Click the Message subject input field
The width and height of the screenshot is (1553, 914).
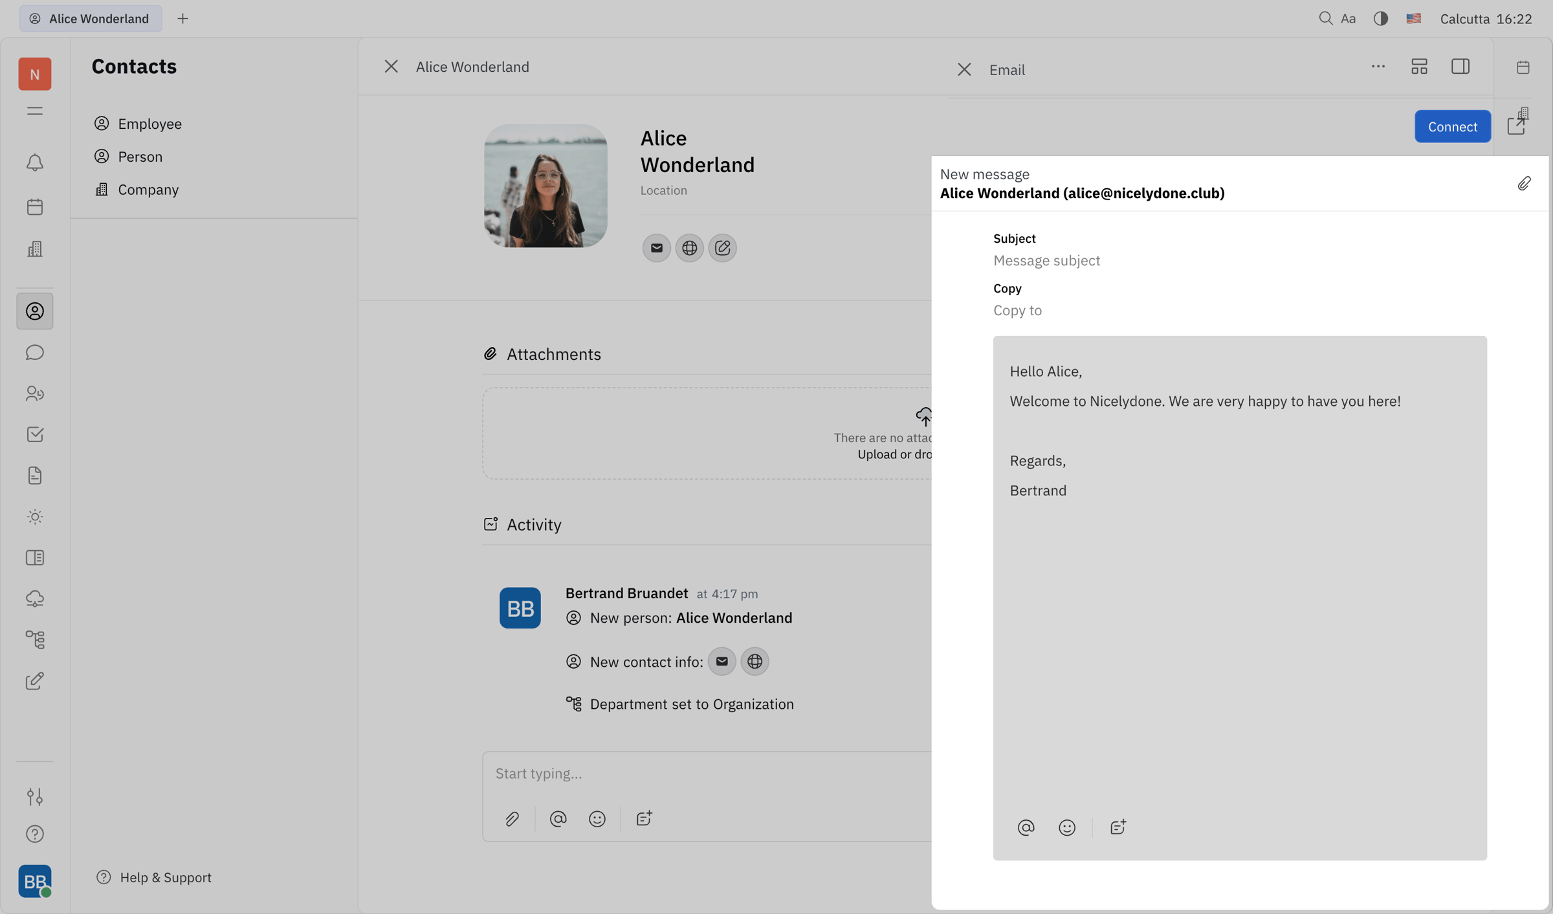[x=1239, y=260]
